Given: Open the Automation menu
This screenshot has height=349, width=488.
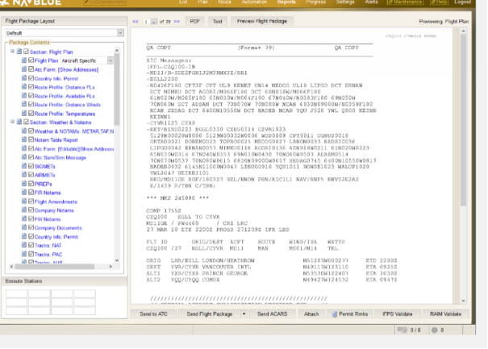Looking at the screenshot, I should (254, 2).
